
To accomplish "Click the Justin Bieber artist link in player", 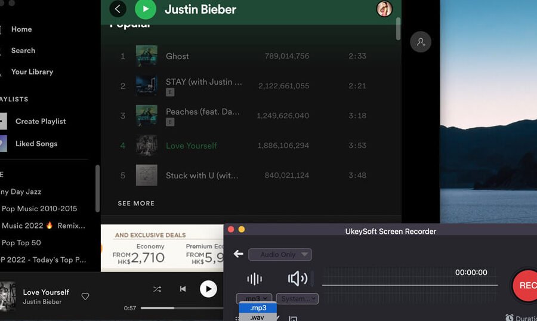I will point(42,302).
